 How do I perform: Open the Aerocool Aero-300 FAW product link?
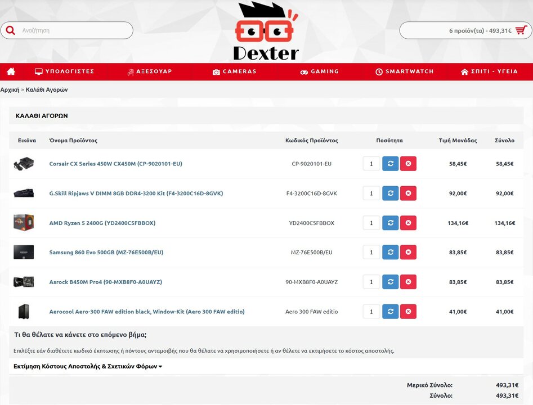[x=147, y=312]
